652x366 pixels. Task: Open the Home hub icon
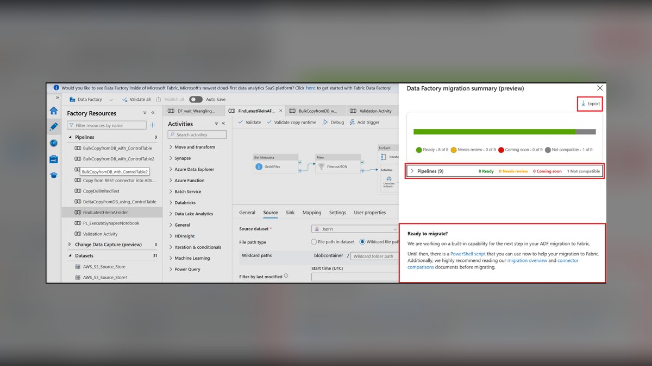click(53, 111)
